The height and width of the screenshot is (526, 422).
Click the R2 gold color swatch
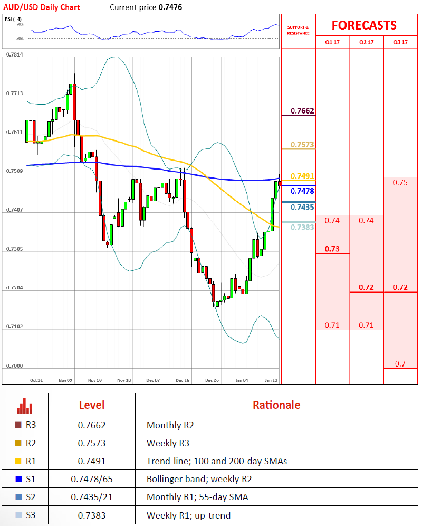tap(18, 443)
